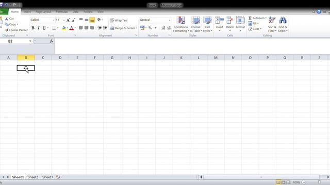Click the zoom out minus button
Screen dimensions: 330x185
click(304, 182)
